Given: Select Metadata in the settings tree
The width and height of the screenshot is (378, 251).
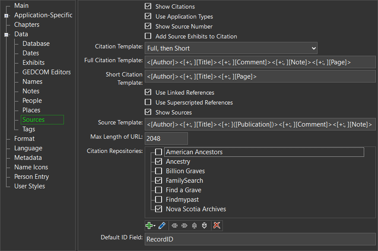Looking at the screenshot, I should pyautogui.click(x=28, y=158).
